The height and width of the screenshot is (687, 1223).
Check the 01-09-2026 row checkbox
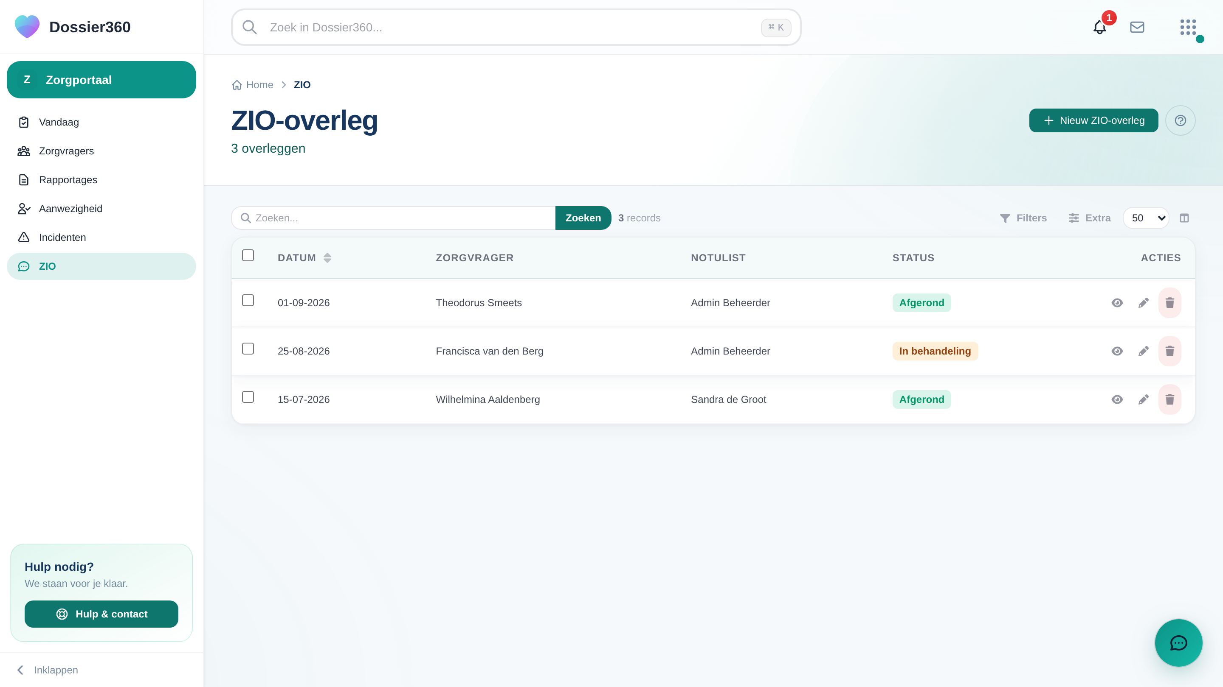click(248, 301)
